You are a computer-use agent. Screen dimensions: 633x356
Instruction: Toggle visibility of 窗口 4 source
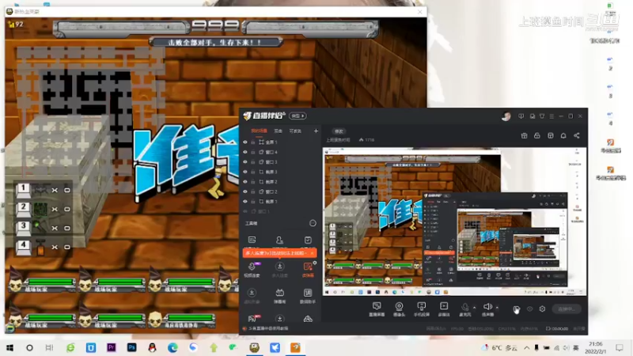click(245, 152)
